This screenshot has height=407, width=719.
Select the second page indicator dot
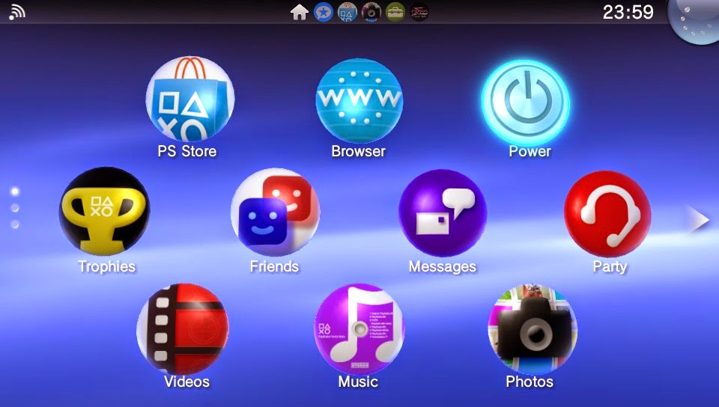[15, 208]
